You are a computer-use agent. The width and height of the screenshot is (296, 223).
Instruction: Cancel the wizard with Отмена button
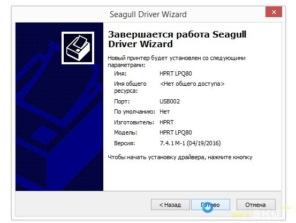256,204
